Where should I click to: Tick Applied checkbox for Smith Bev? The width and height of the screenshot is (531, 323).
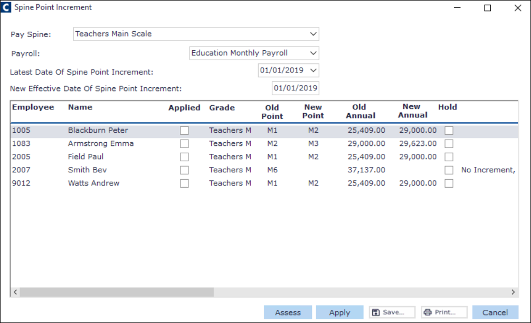(184, 170)
